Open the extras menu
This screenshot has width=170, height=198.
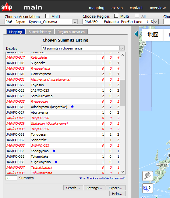pyautogui.click(x=117, y=8)
